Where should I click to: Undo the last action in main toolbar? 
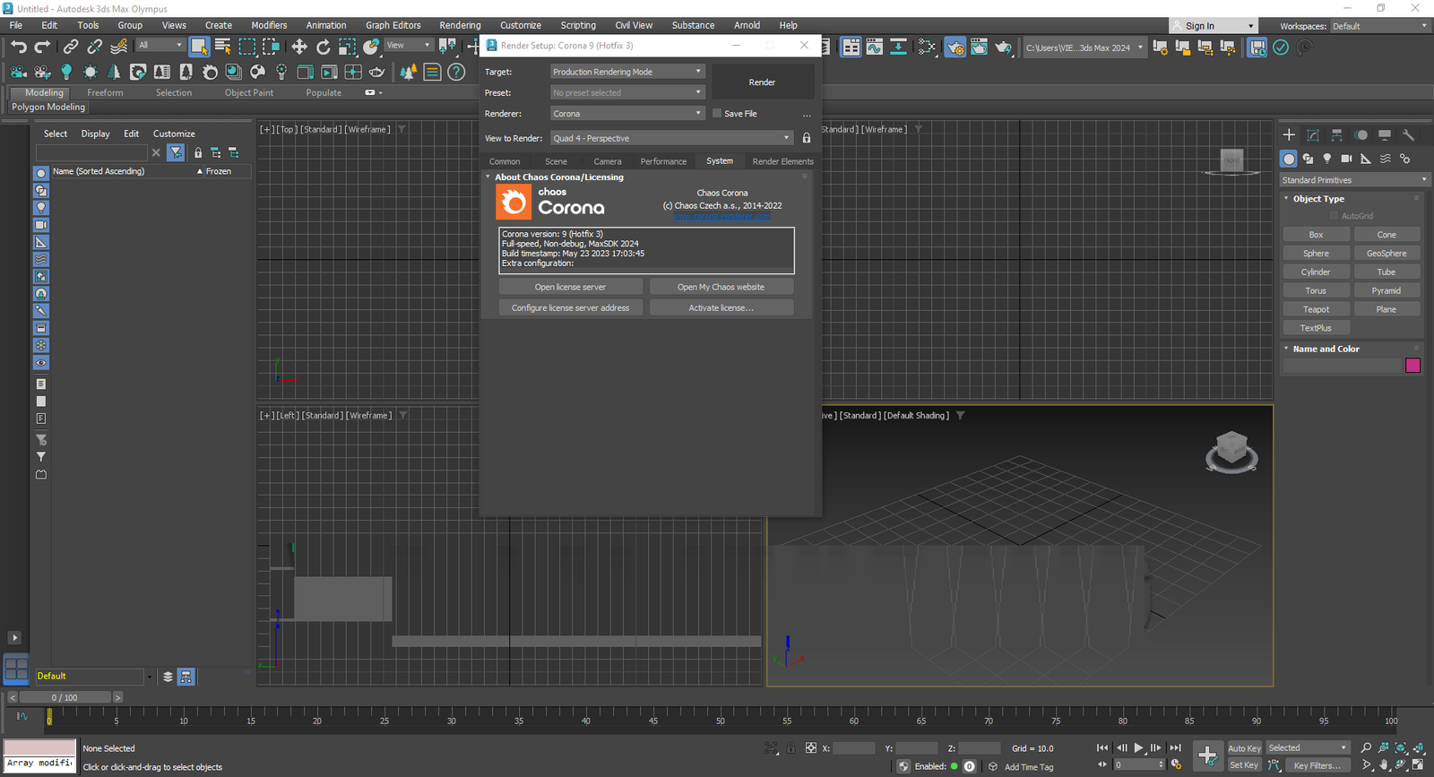tap(18, 47)
